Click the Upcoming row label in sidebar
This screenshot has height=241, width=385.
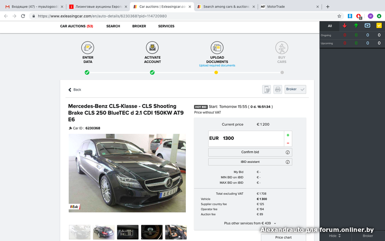327,43
